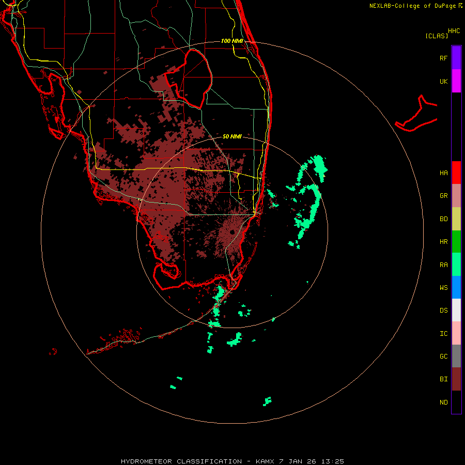This screenshot has width=465, height=465.
Task: Click the HHC product label
Action: [x=454, y=31]
